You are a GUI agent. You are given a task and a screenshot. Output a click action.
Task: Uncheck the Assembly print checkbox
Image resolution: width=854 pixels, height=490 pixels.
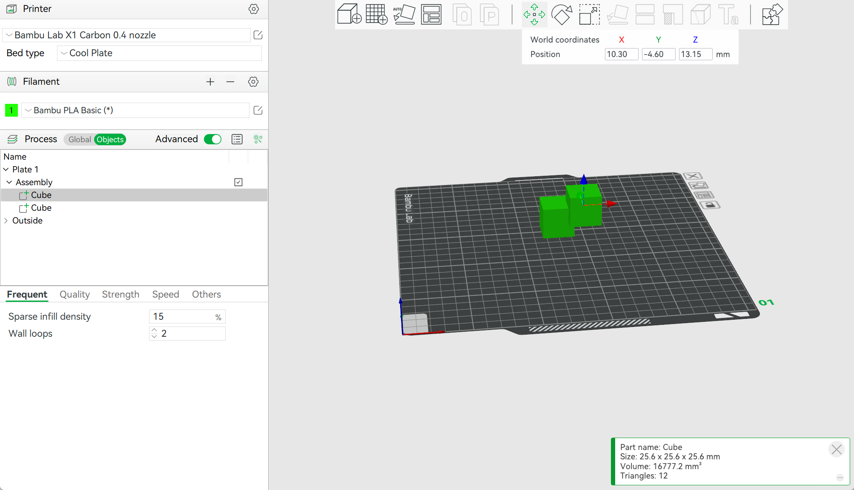click(x=238, y=182)
